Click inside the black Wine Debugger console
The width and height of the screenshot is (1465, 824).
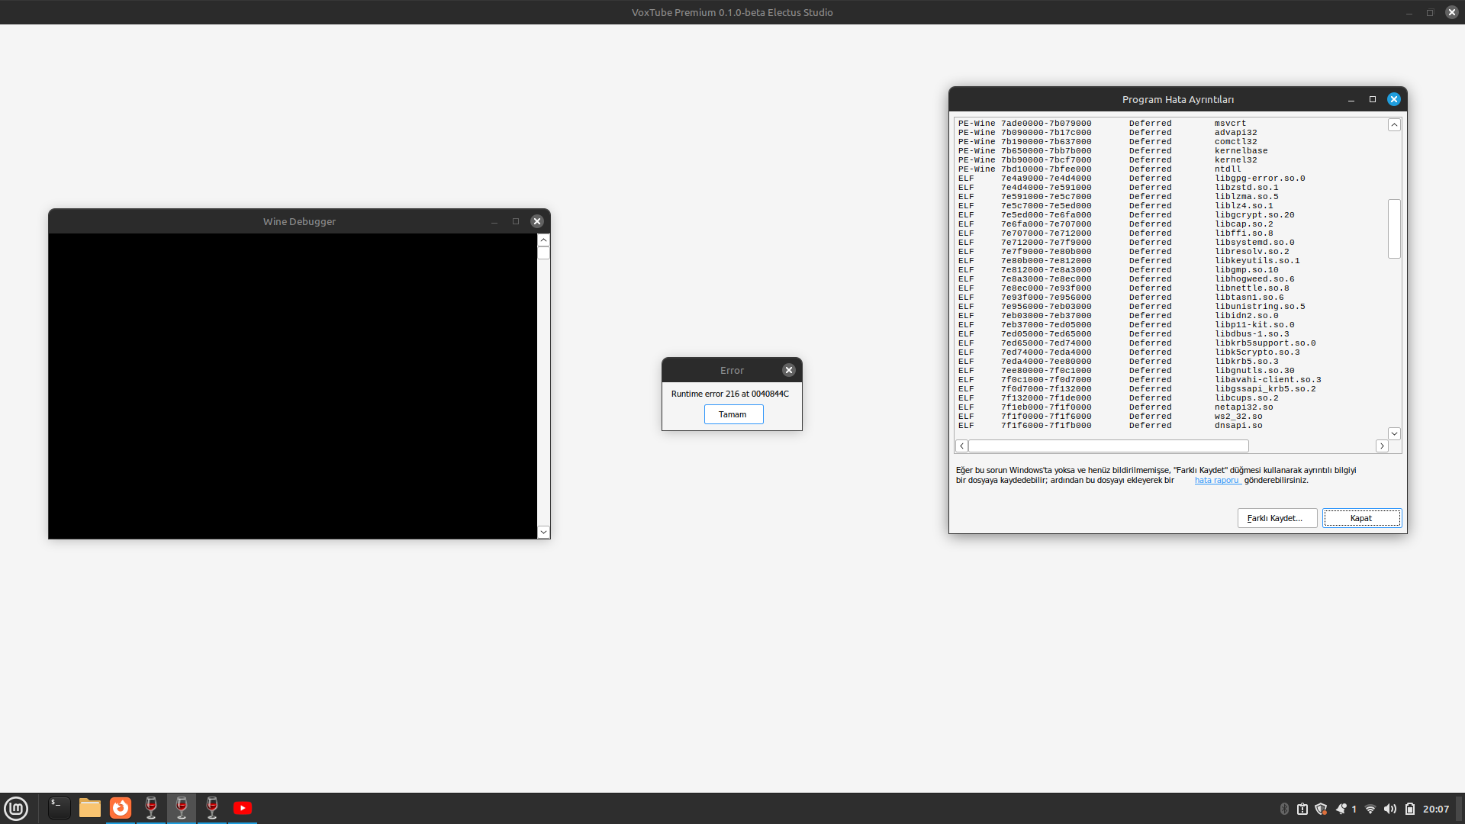(293, 386)
